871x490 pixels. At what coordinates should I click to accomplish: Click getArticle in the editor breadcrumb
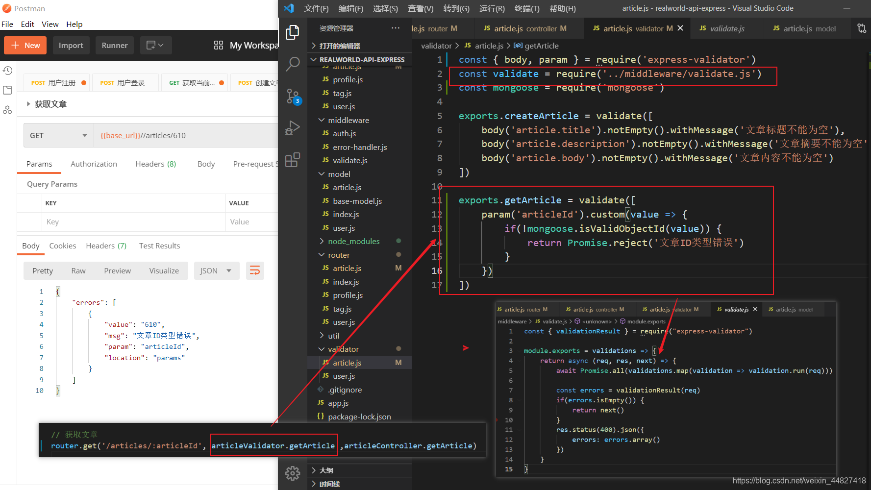click(542, 46)
